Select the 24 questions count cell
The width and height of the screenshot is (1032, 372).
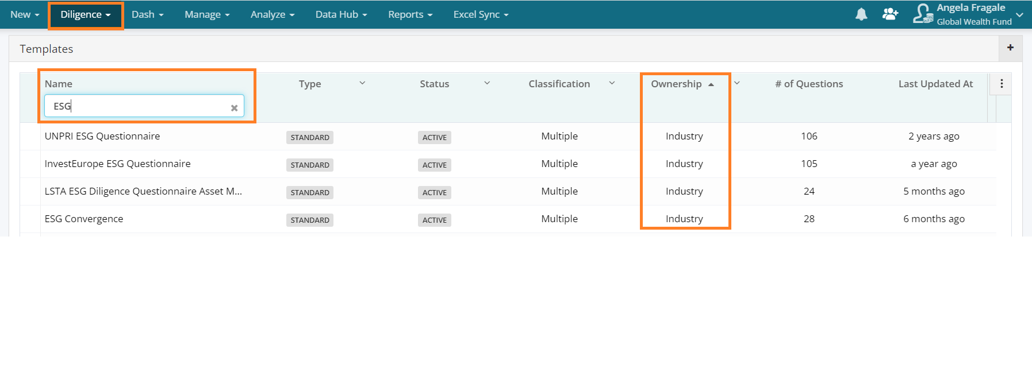[x=809, y=191]
